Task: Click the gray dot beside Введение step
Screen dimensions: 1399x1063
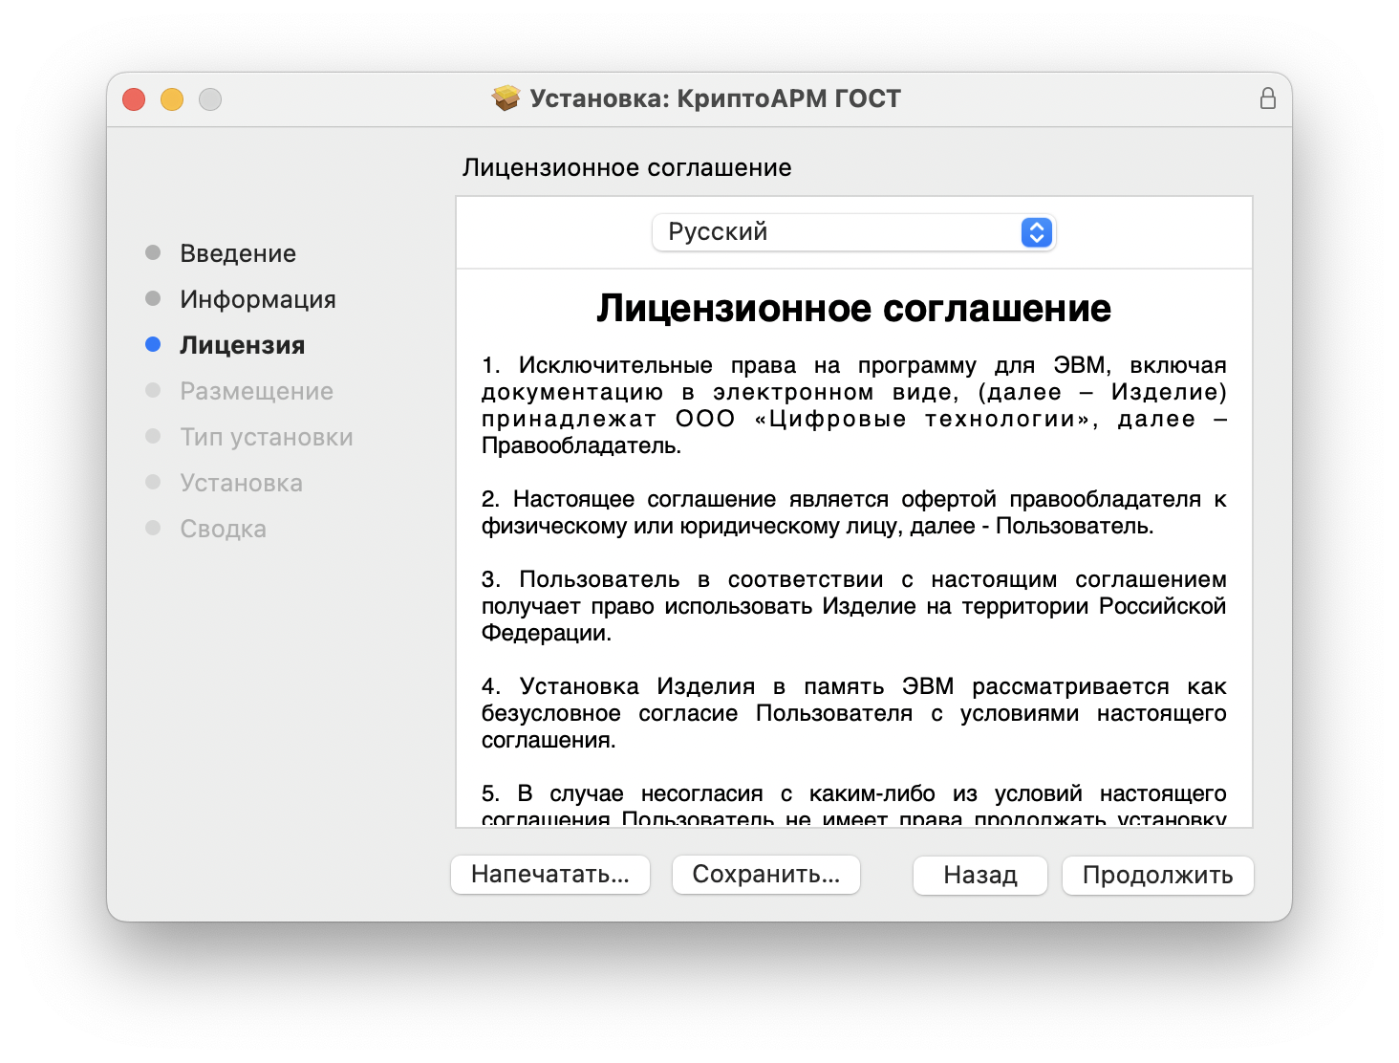Action: (153, 252)
